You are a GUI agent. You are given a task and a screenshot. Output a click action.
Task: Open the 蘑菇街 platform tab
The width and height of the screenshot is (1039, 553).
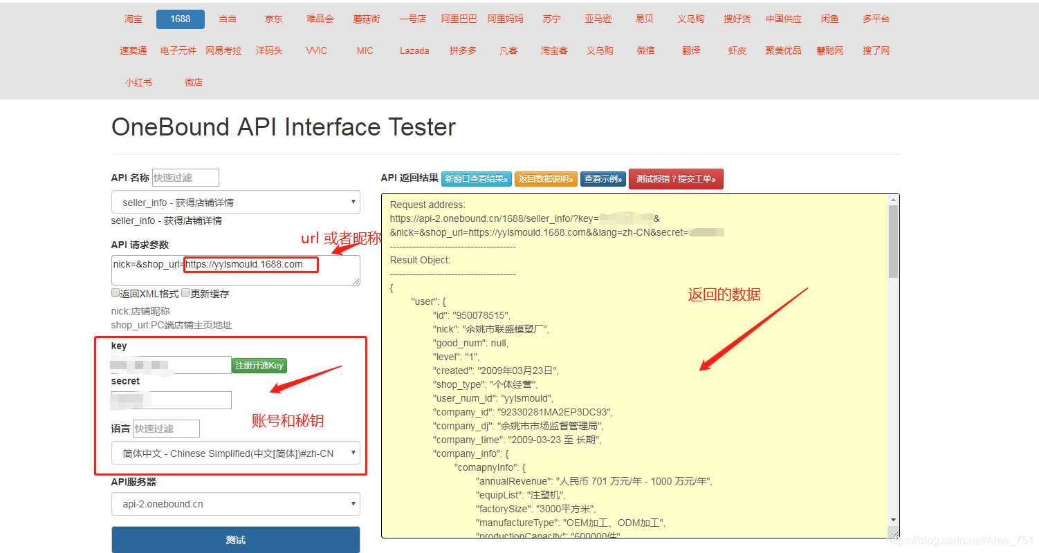click(x=367, y=19)
